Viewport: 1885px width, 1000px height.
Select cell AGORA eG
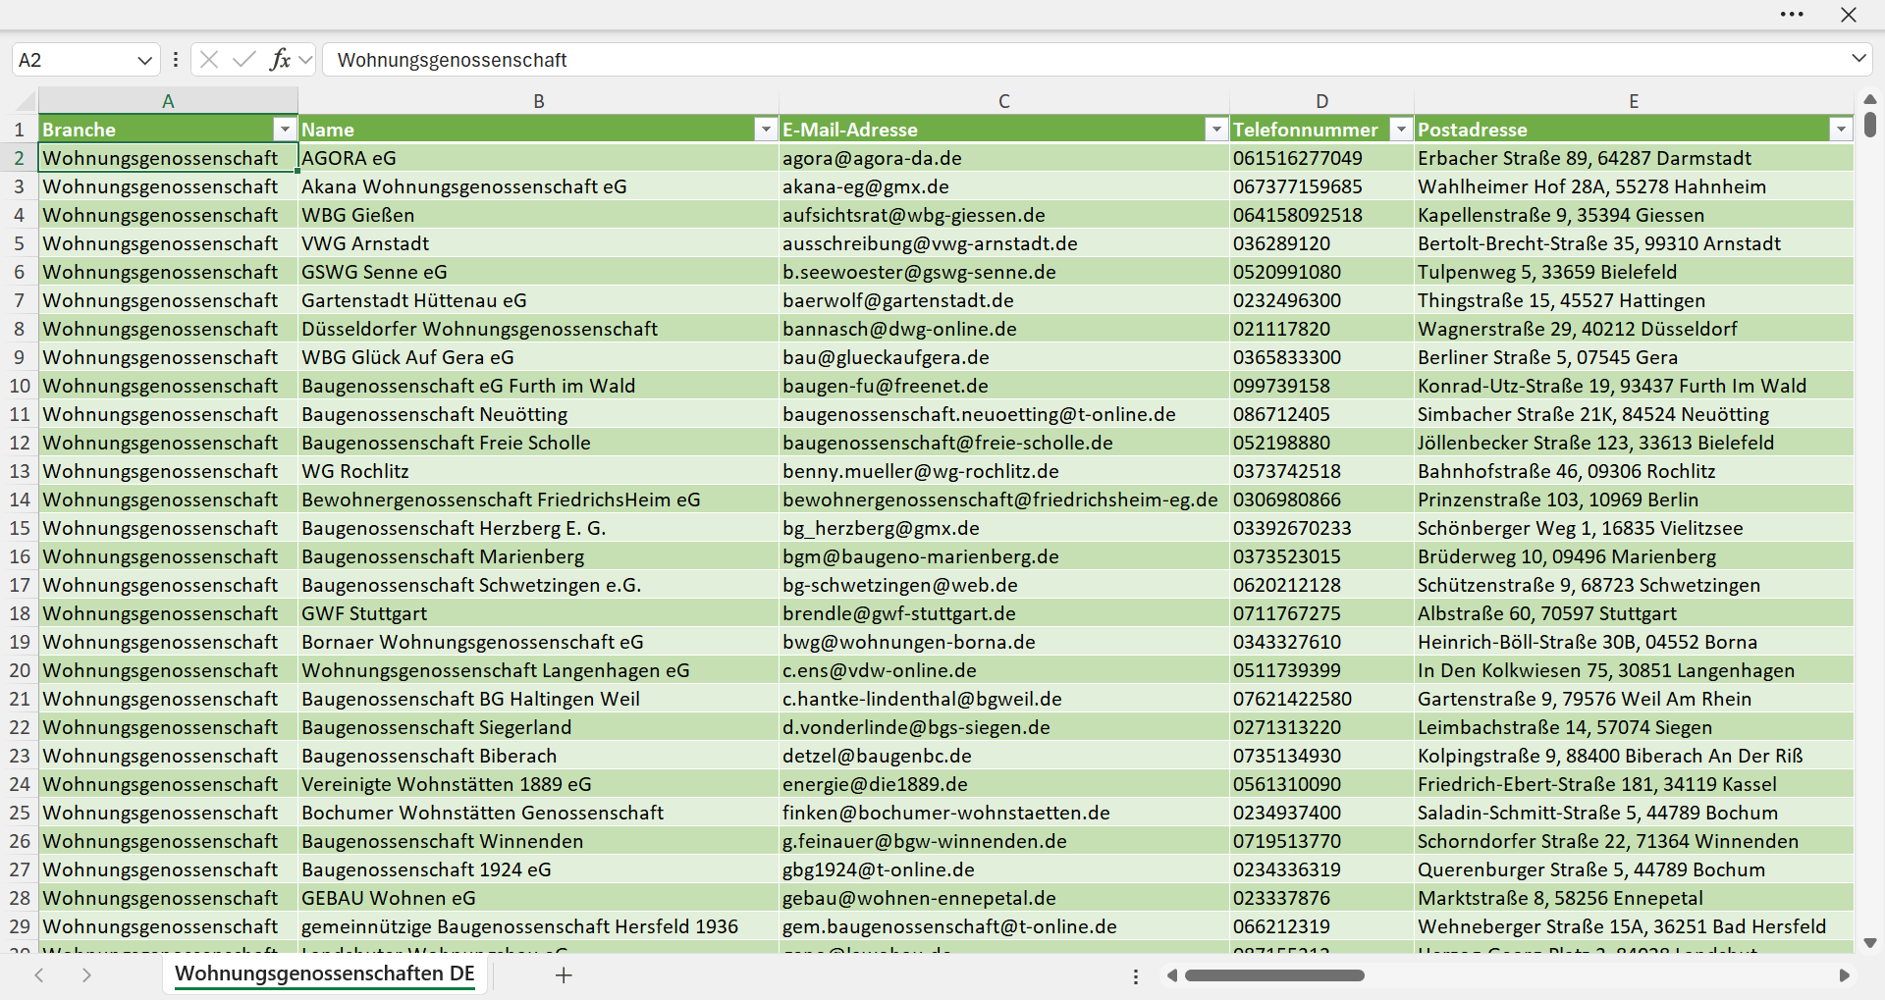pos(538,158)
